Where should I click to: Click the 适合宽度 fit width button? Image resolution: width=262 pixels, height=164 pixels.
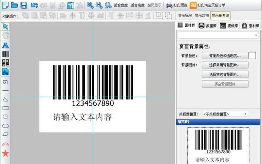pos(121,5)
